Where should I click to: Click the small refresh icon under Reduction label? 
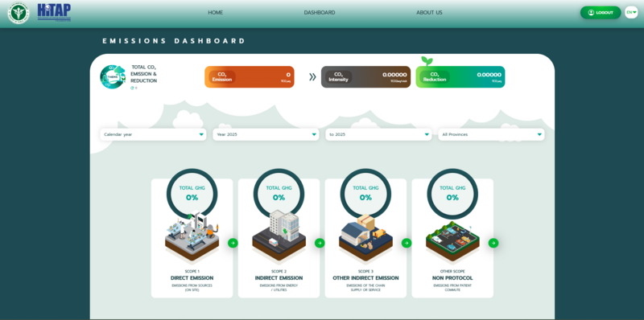tap(132, 88)
